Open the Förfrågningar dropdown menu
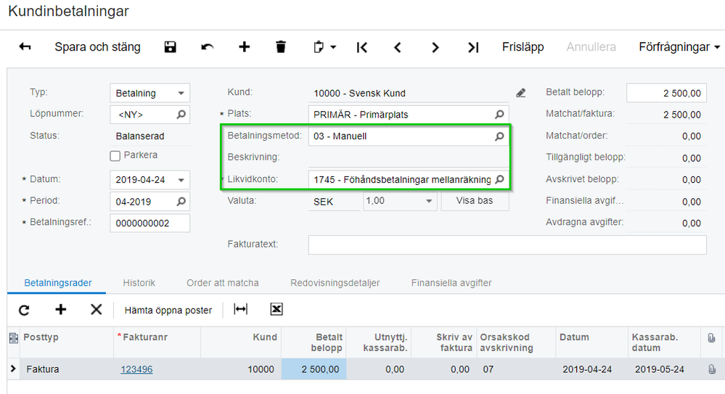This screenshot has width=725, height=394. pos(679,46)
